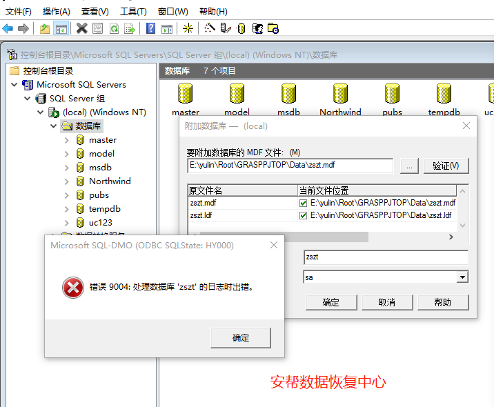Image resolution: width=494 pixels, height=407 pixels.
Task: Click the Refresh toolbar icon
Action: tap(114, 29)
